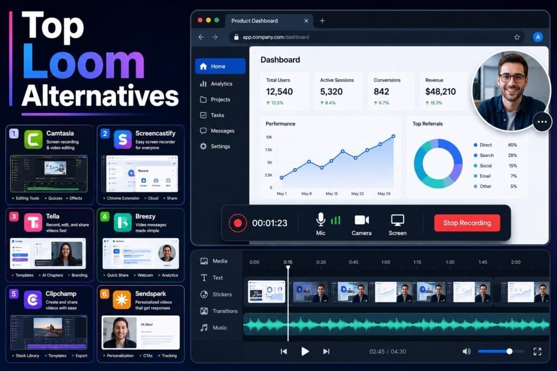Toggle the Camera in recording bar
Screen dimensions: 557x371
point(362,225)
